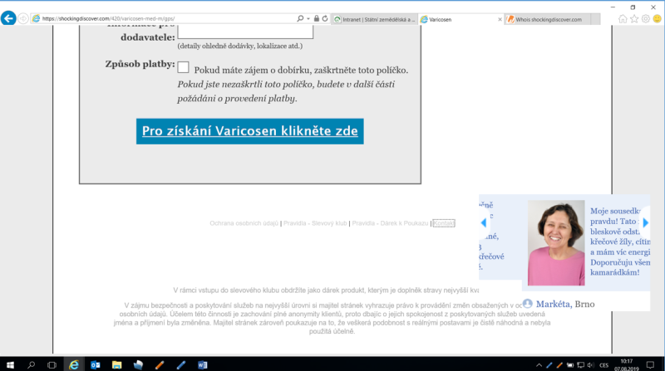Click the search magnifier in address bar
Viewport: 665px width, 371px height.
[300, 18]
